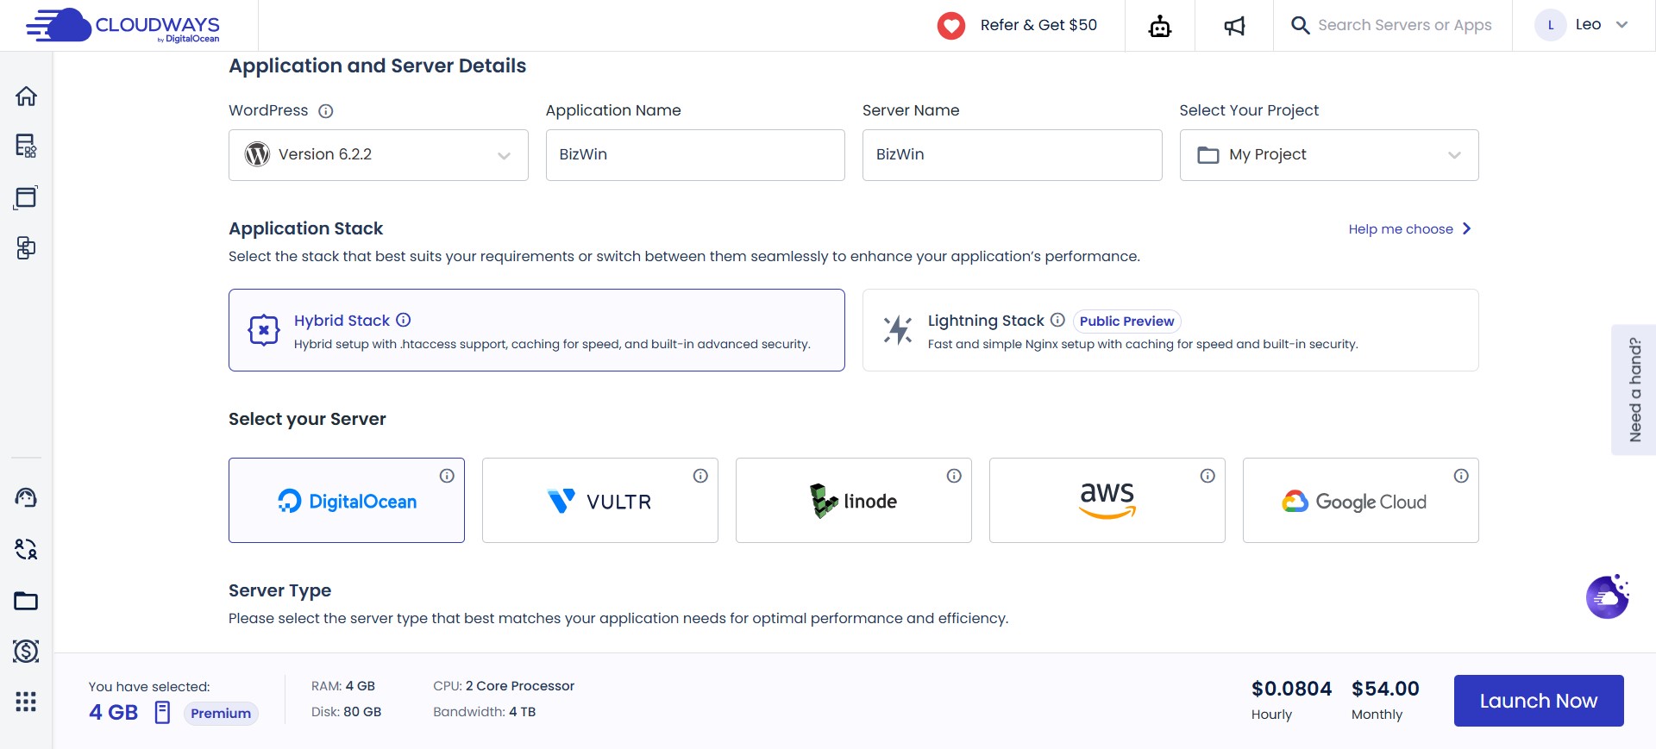
Task: Open the Help me choose link
Action: click(1410, 229)
